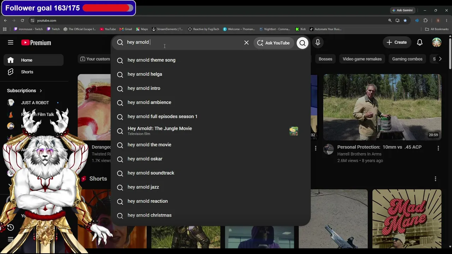Click the Jungle Movie poster thumbnail
452x254 pixels.
(293, 131)
